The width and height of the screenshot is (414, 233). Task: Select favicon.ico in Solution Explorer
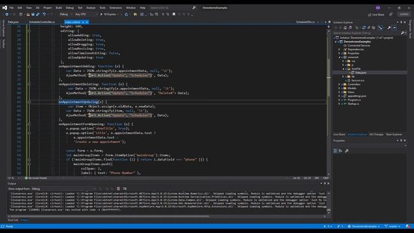tap(358, 80)
